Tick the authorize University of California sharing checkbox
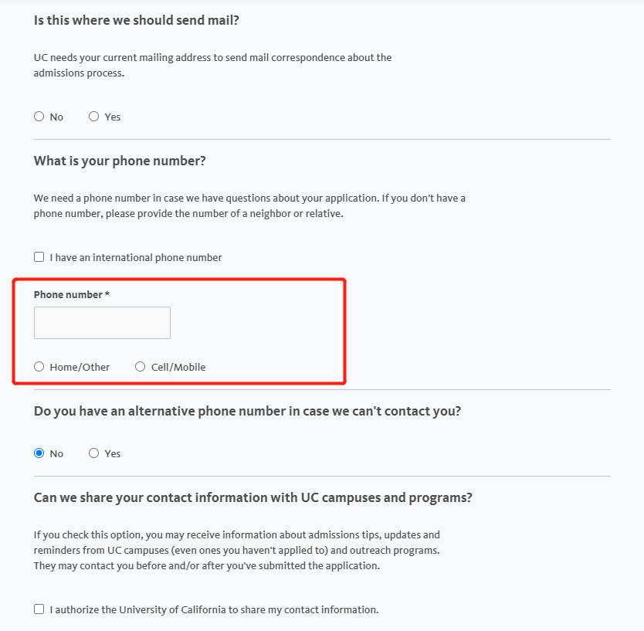The image size is (644, 631). (x=39, y=609)
